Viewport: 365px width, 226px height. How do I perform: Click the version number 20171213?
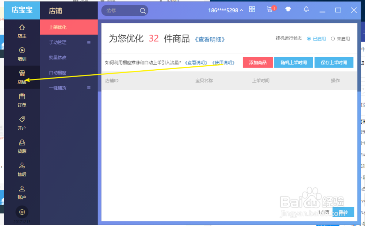(22, 222)
